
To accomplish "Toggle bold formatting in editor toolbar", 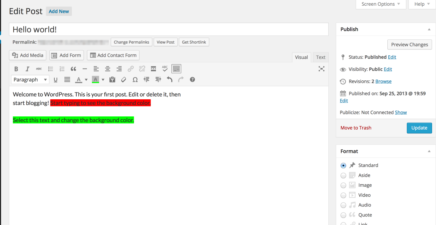I will click(16, 69).
